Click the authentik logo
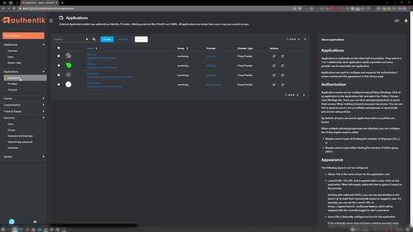Screen dimensions: 413x232 click(x=24, y=20)
